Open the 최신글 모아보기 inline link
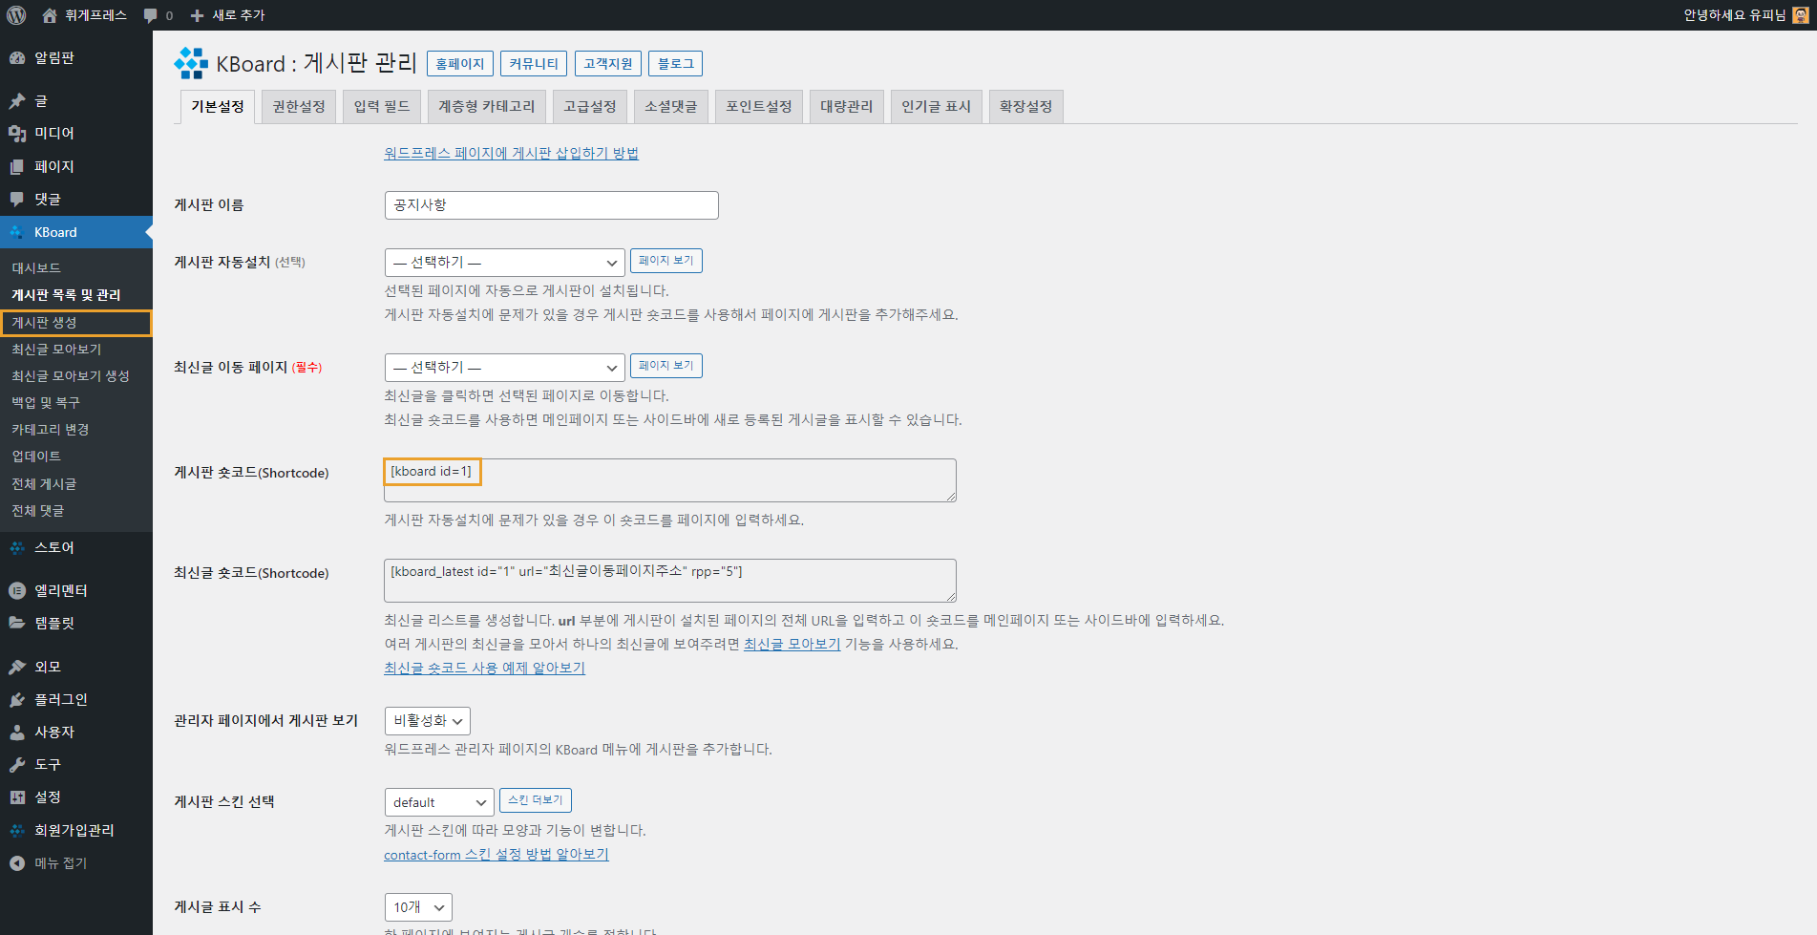This screenshot has width=1817, height=935. tap(792, 644)
